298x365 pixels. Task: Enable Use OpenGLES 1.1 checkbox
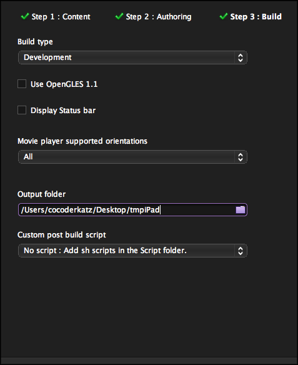22,84
